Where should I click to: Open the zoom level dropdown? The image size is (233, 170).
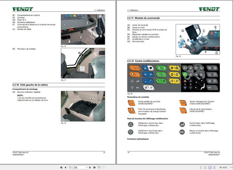coord(230,167)
